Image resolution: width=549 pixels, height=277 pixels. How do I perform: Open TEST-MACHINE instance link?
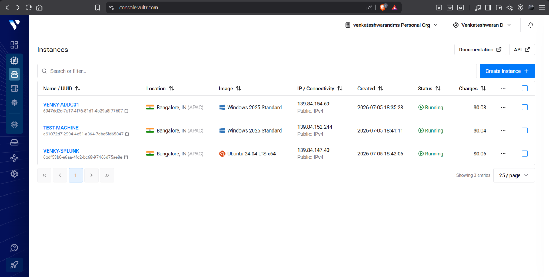(x=61, y=128)
